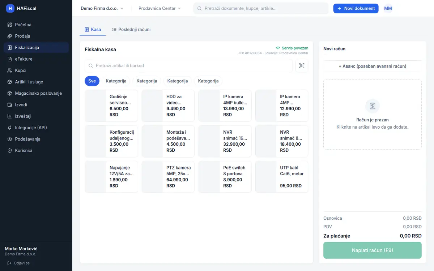The height and width of the screenshot is (271, 434).
Task: Open Podešavanja settings
Action: tap(36, 139)
